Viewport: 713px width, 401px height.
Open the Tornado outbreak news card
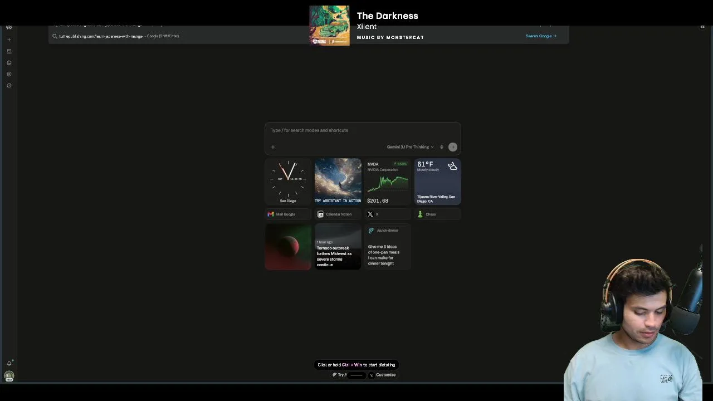[x=338, y=247]
